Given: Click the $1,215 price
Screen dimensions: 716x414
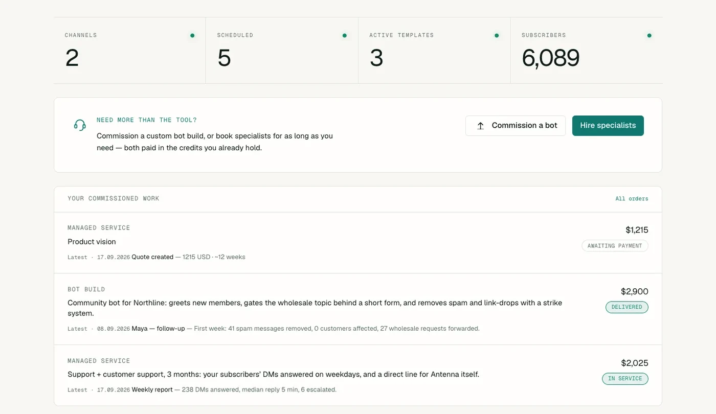Looking at the screenshot, I should 637,230.
